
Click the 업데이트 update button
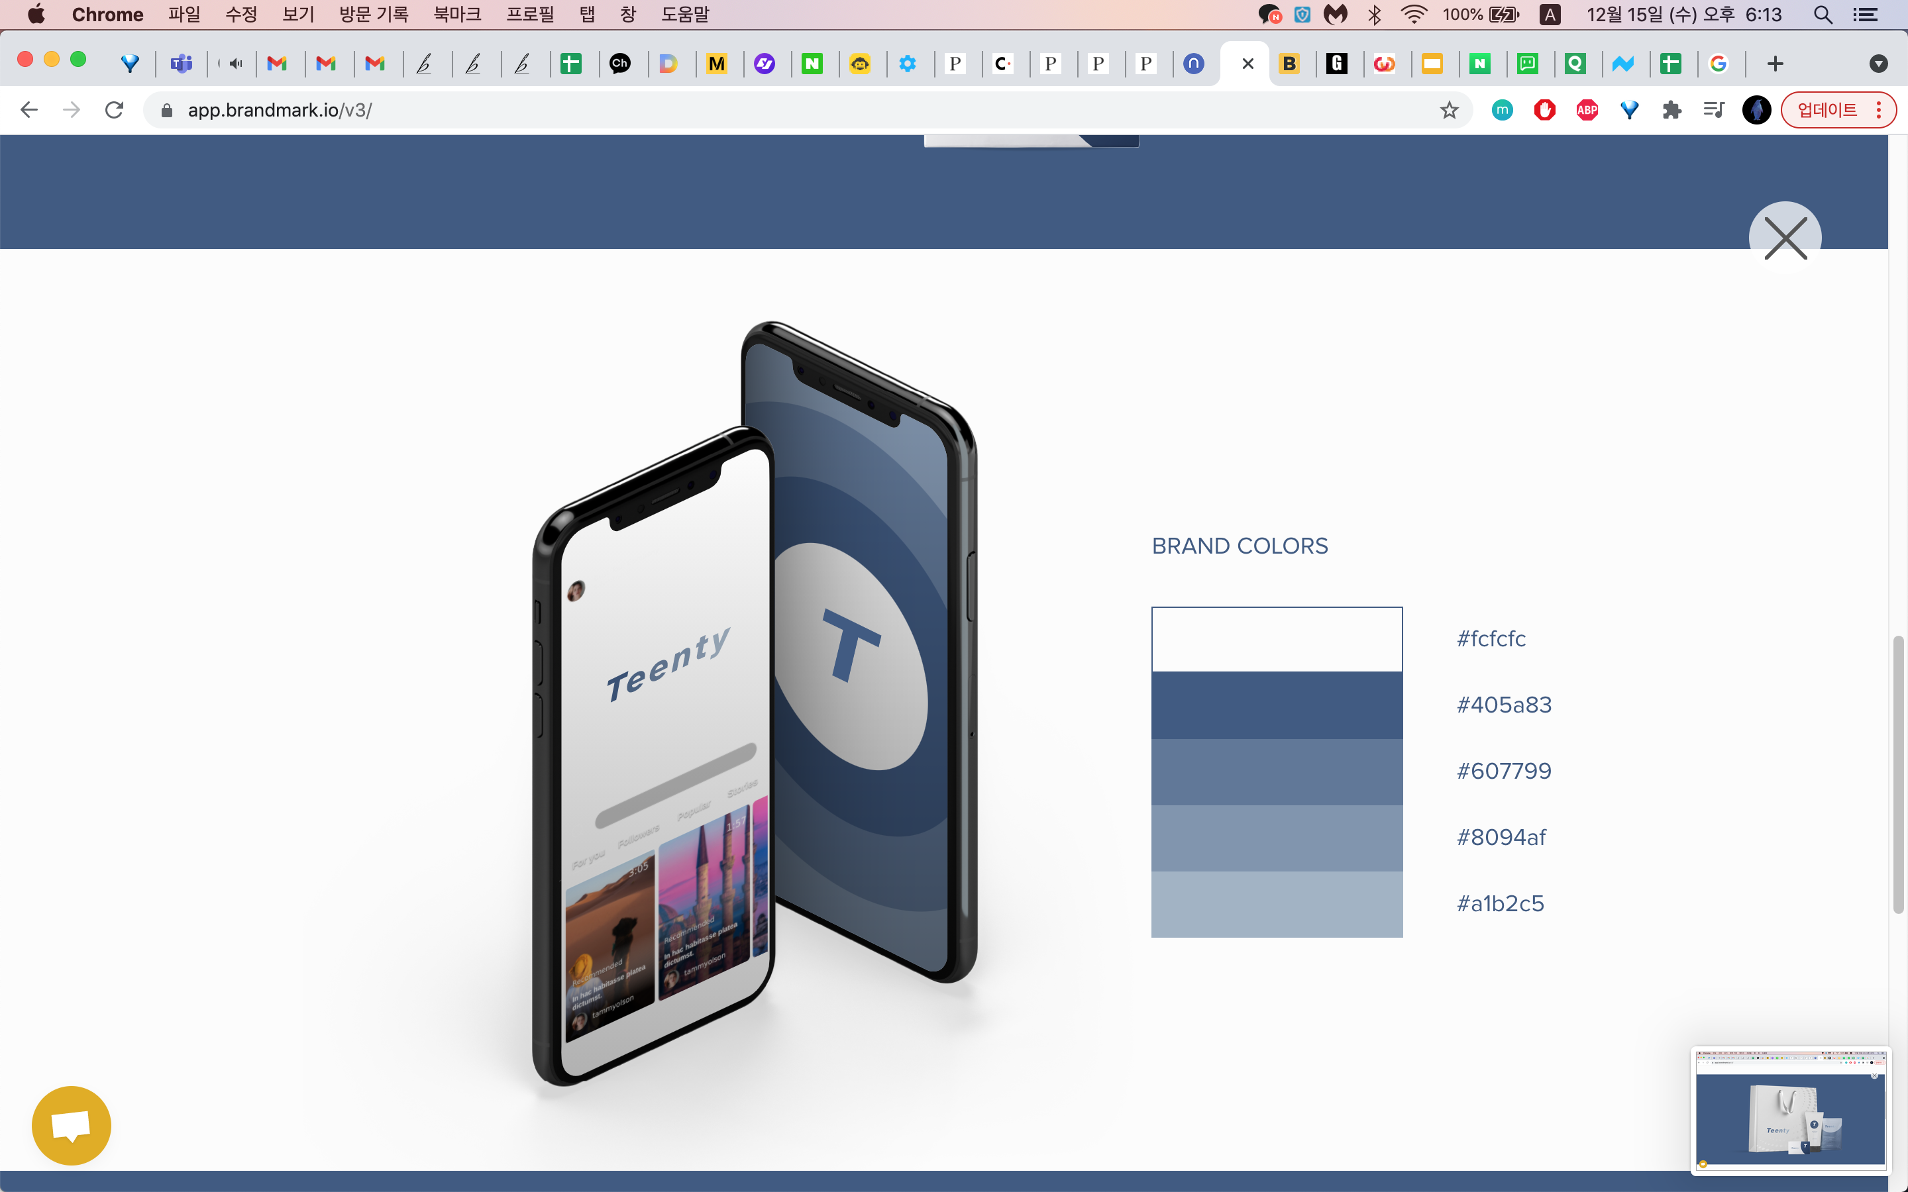(1827, 109)
